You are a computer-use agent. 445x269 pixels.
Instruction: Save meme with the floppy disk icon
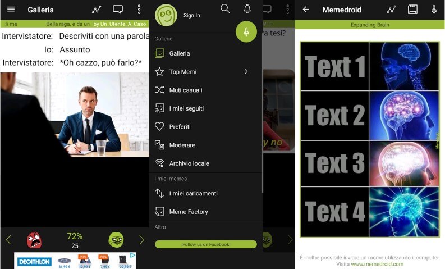click(412, 10)
